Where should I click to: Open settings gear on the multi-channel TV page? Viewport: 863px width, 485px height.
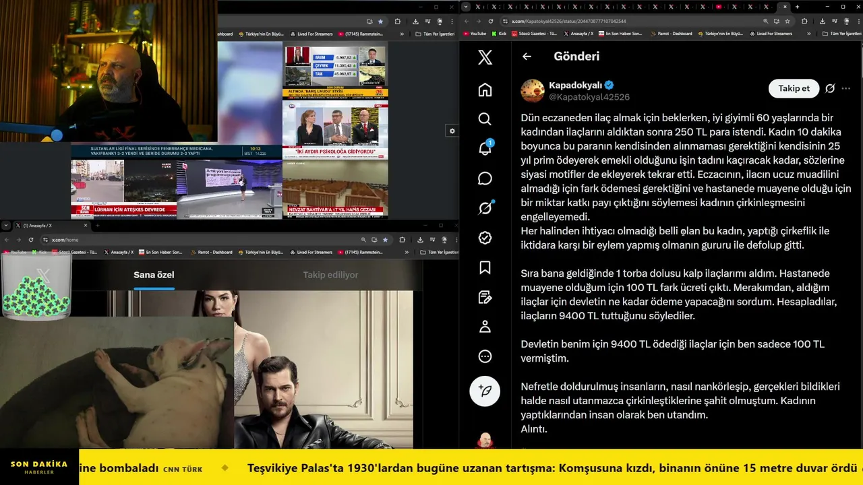(x=452, y=131)
